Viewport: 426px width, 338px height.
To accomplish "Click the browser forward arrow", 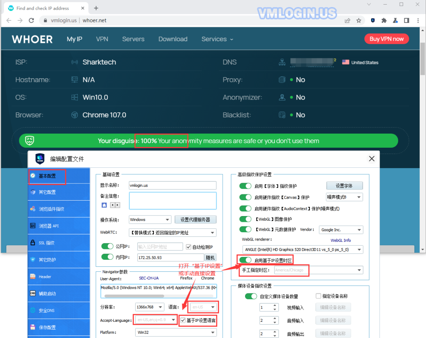I will [20, 20].
